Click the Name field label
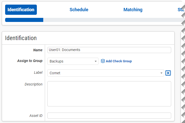185x123 pixels. (x=38, y=50)
